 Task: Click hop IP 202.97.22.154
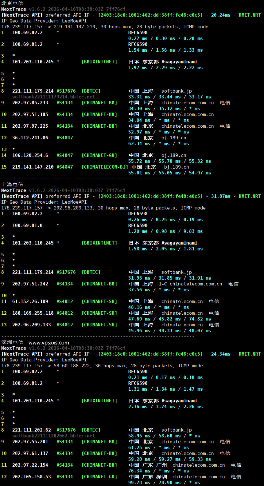coord(30,465)
